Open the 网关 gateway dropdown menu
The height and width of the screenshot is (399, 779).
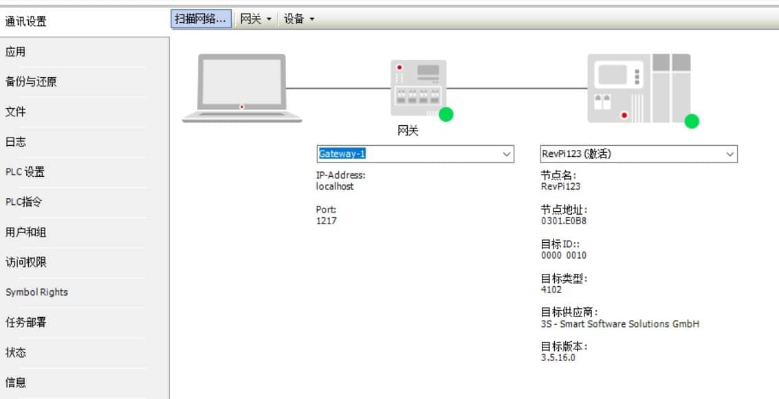point(256,19)
